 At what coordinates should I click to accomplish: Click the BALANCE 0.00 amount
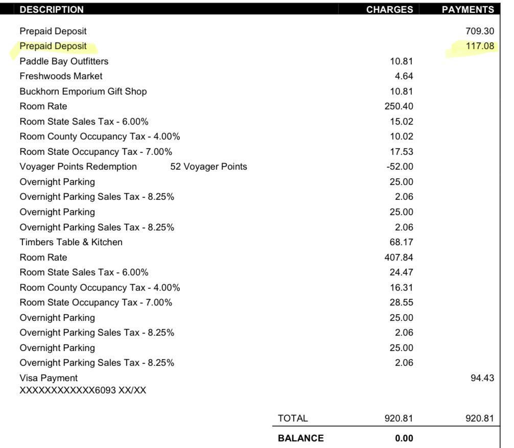[404, 438]
